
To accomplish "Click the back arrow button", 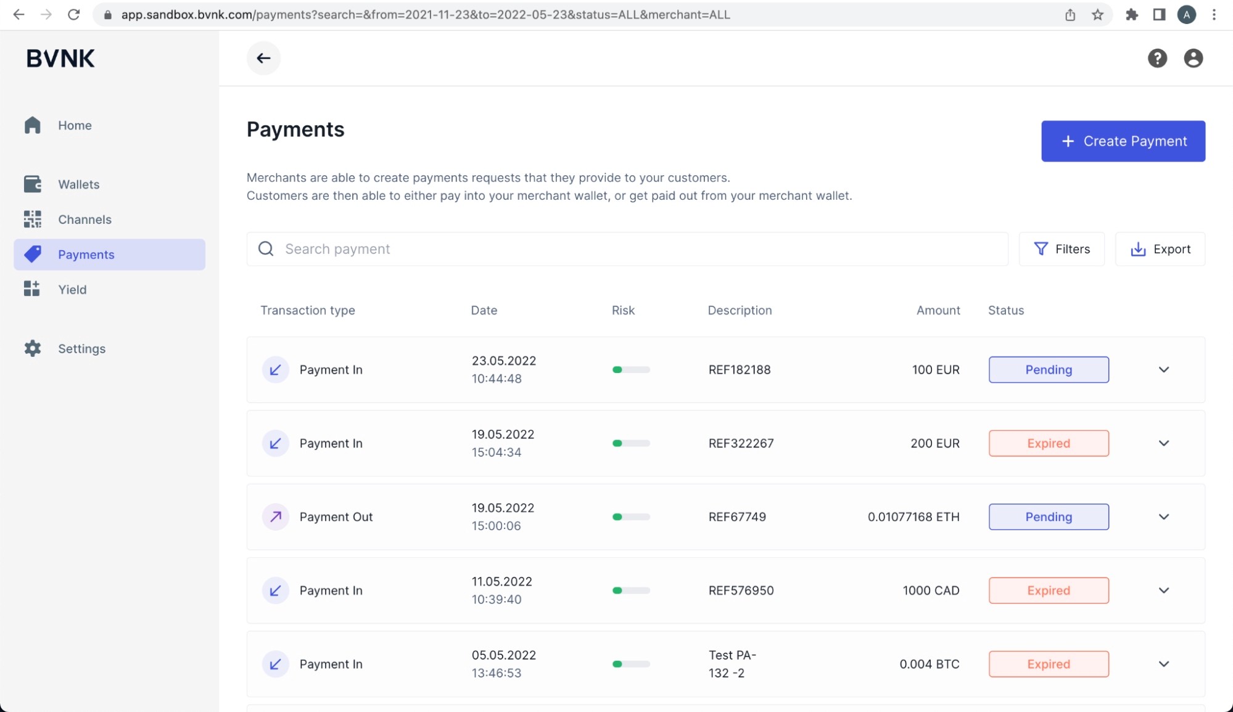I will point(263,58).
